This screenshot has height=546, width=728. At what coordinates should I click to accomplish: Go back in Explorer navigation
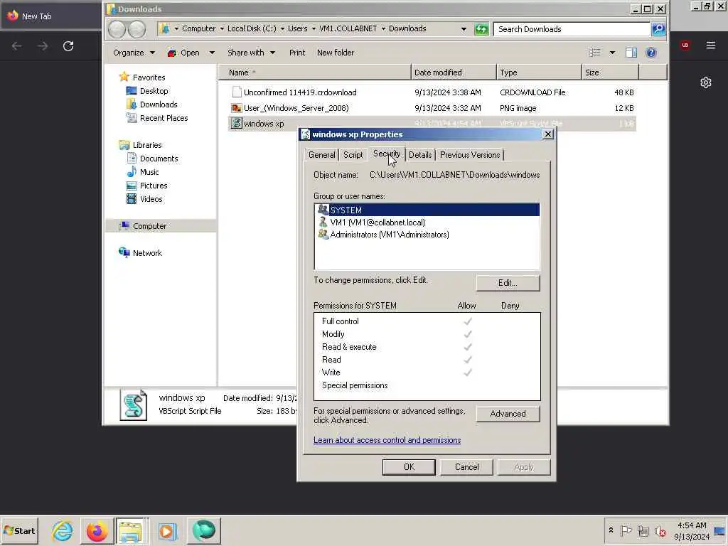(117, 29)
